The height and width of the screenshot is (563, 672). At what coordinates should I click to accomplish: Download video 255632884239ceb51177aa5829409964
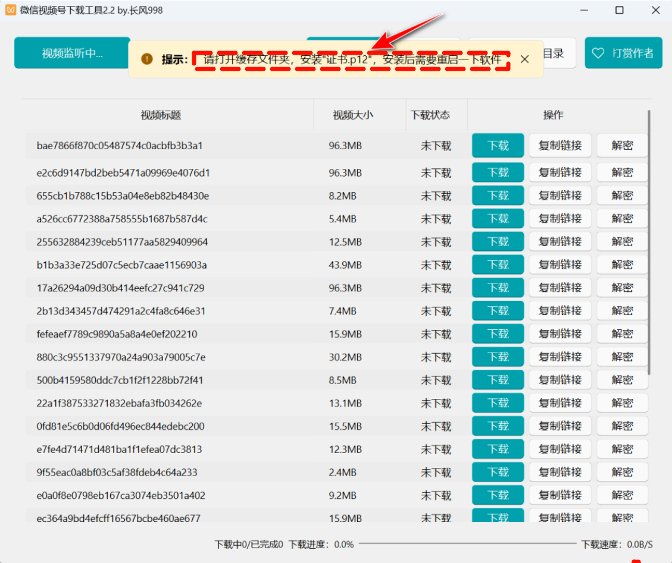[498, 242]
